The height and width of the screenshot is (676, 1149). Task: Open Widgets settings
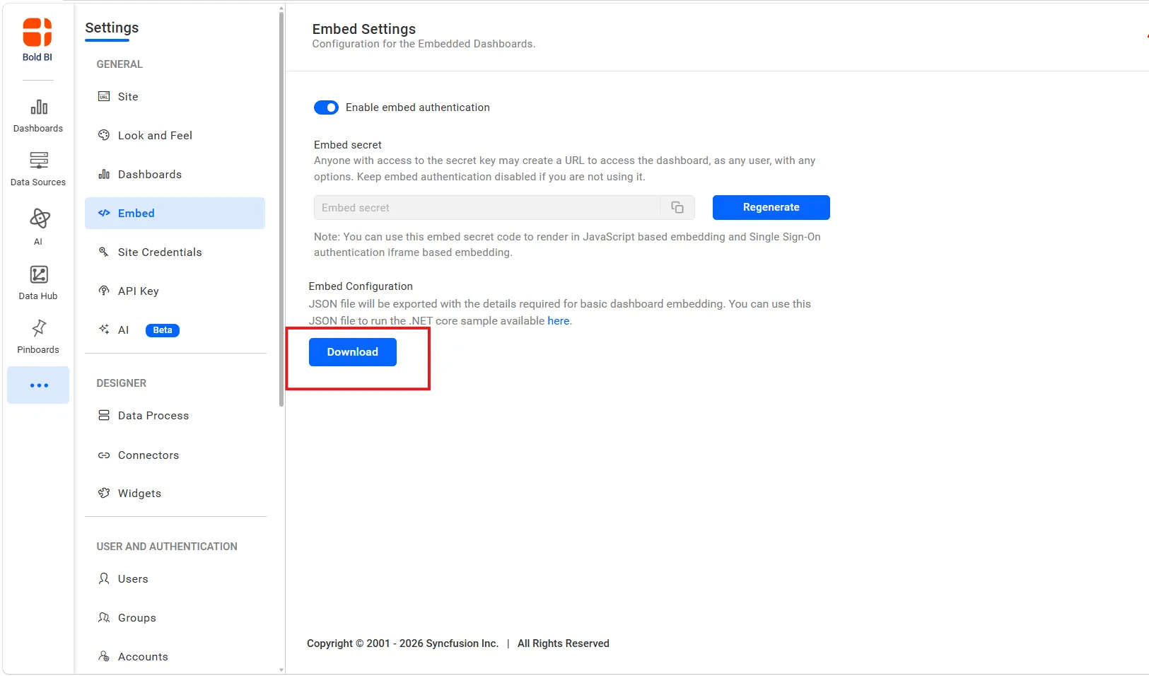pos(175,493)
